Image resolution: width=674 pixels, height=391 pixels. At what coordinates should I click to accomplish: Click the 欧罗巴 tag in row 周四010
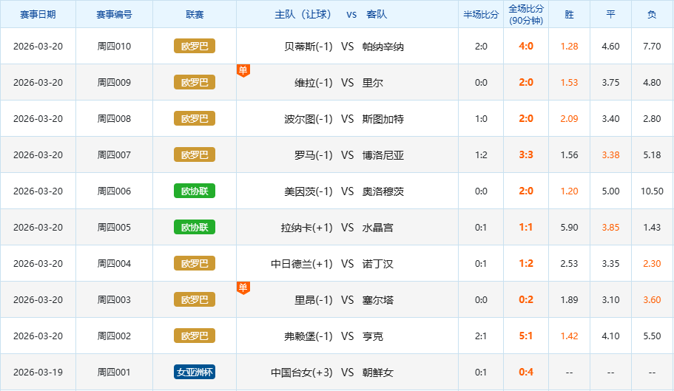tap(195, 46)
